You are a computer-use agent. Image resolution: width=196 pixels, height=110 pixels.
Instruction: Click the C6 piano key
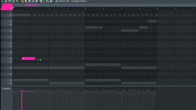6,21
